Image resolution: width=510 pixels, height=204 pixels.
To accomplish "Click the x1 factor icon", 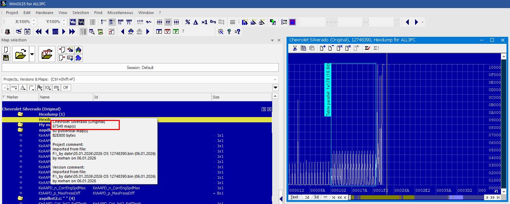I will (205, 22).
